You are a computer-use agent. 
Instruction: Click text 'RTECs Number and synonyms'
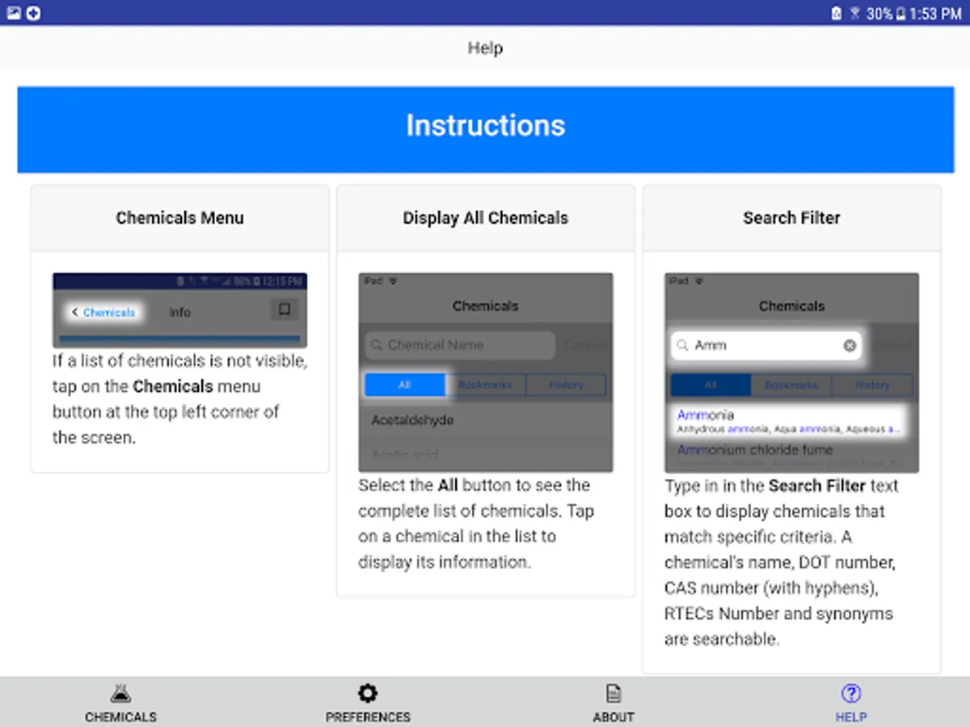point(778,613)
